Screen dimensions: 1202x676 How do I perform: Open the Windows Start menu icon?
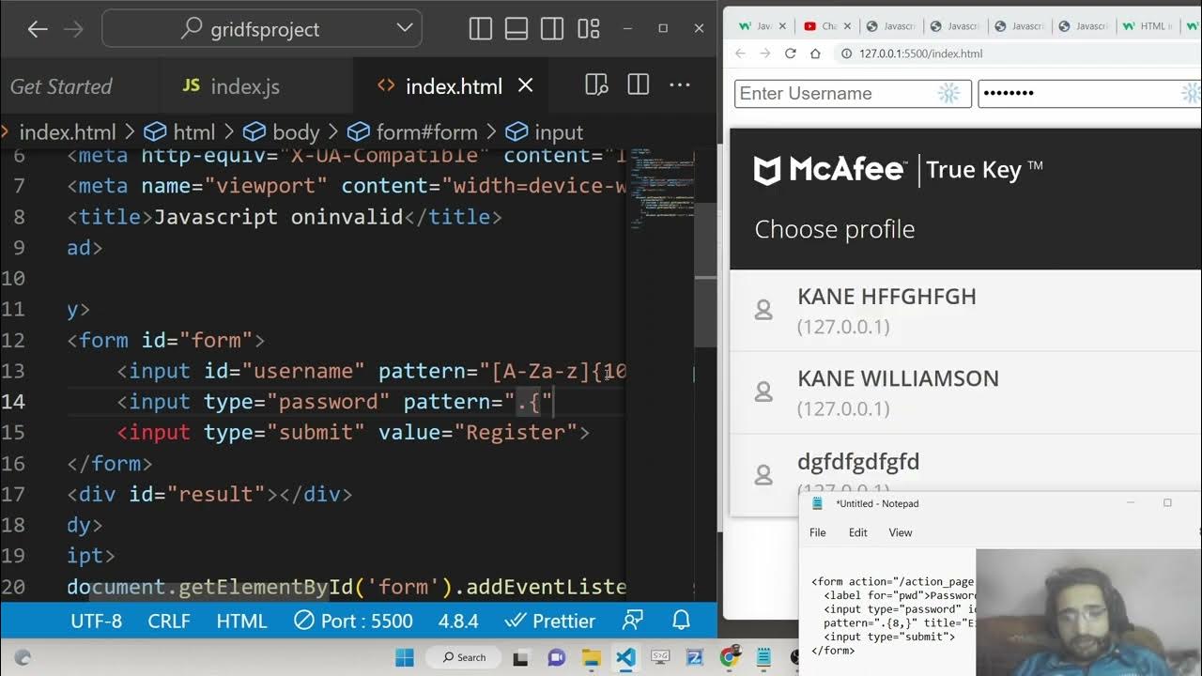point(405,657)
